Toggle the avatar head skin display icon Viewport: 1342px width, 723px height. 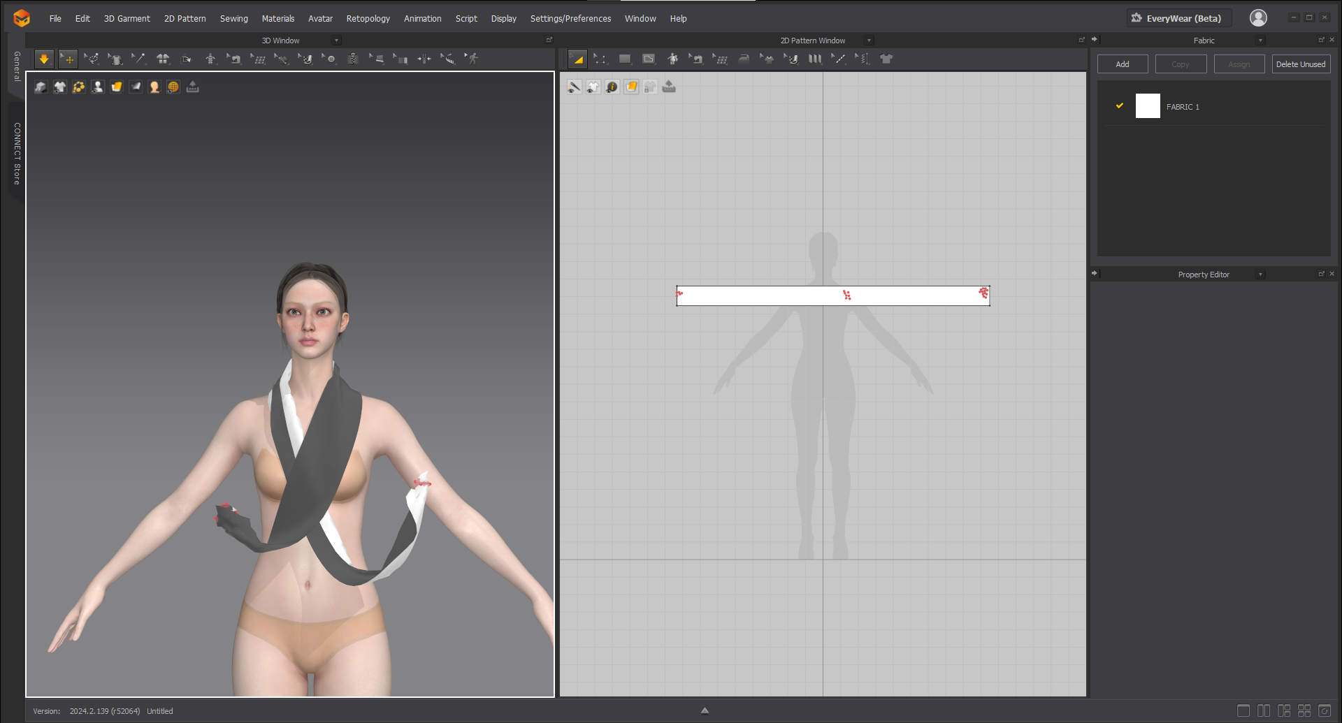pyautogui.click(x=154, y=87)
